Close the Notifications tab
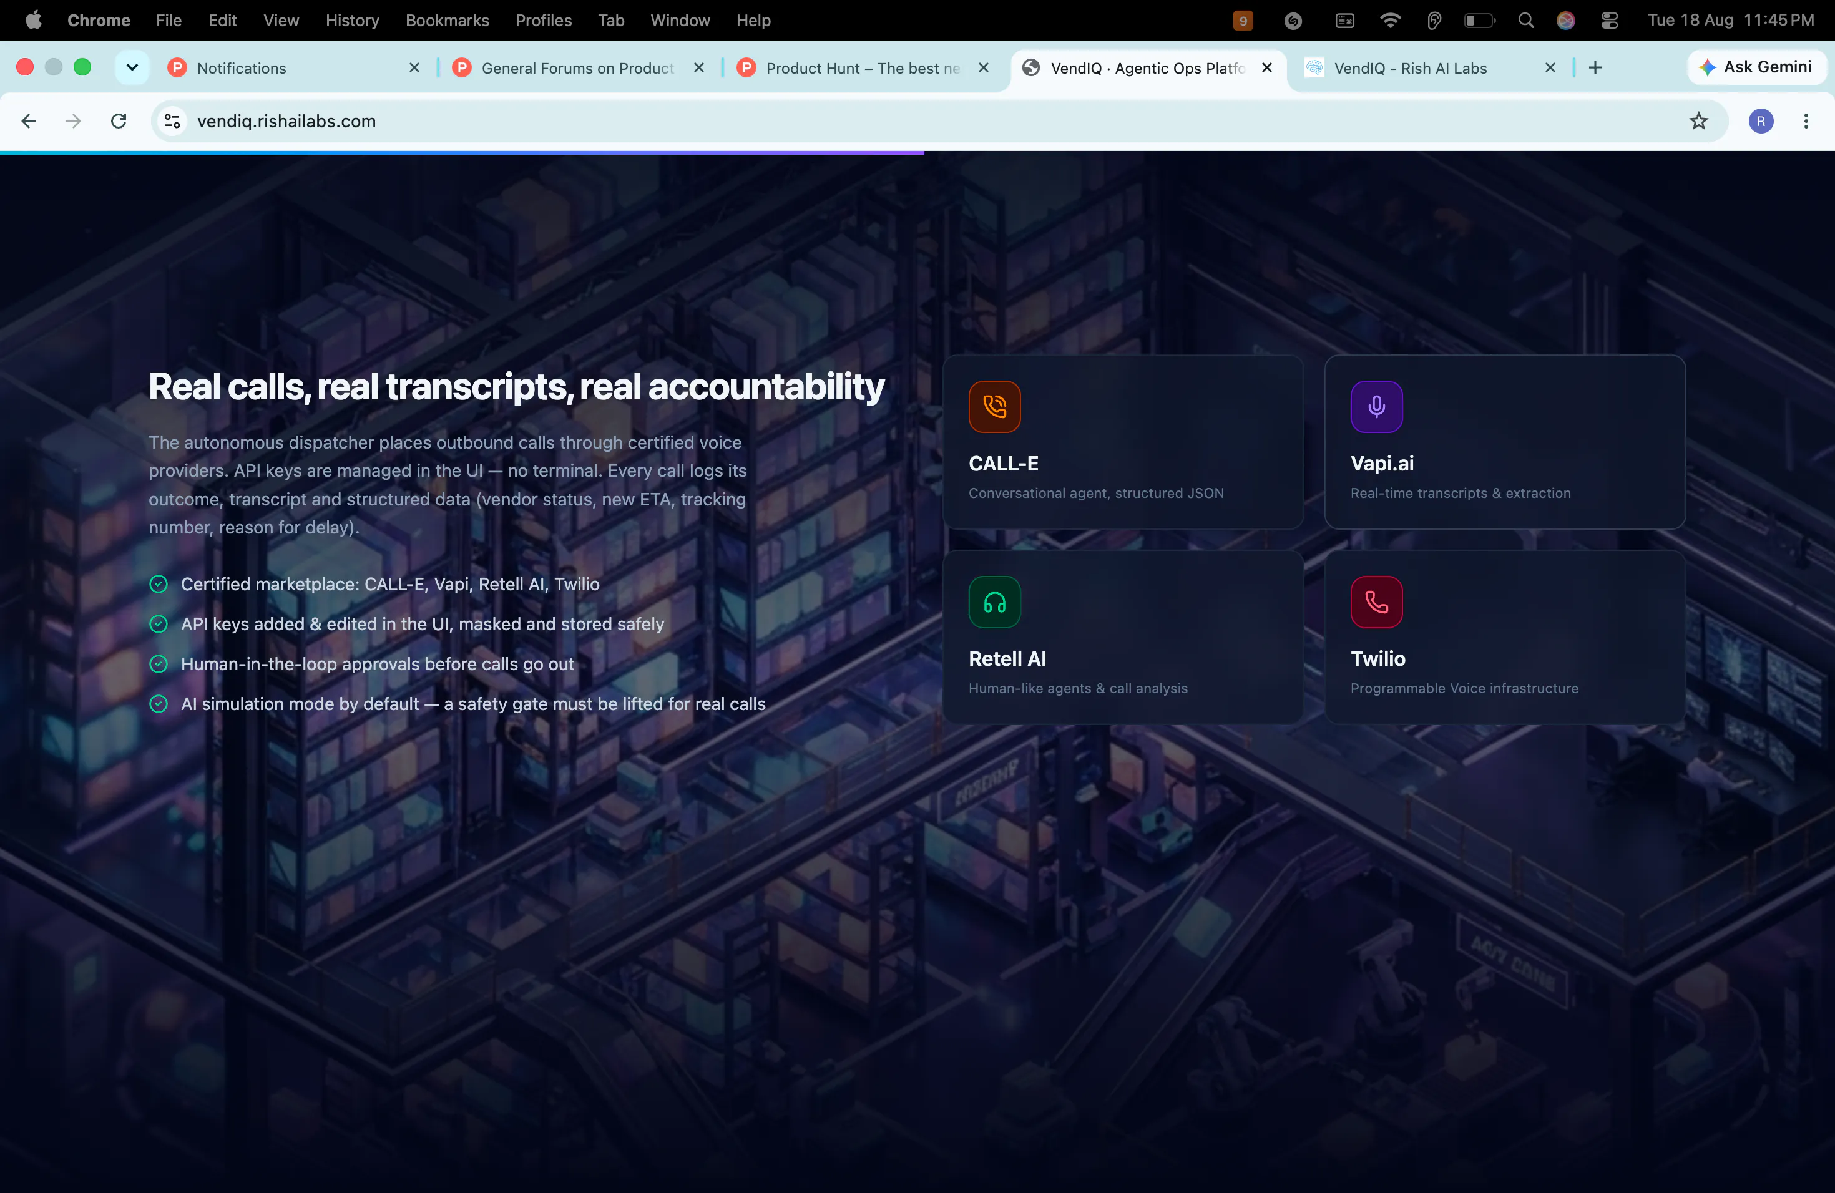The image size is (1835, 1193). click(x=414, y=68)
